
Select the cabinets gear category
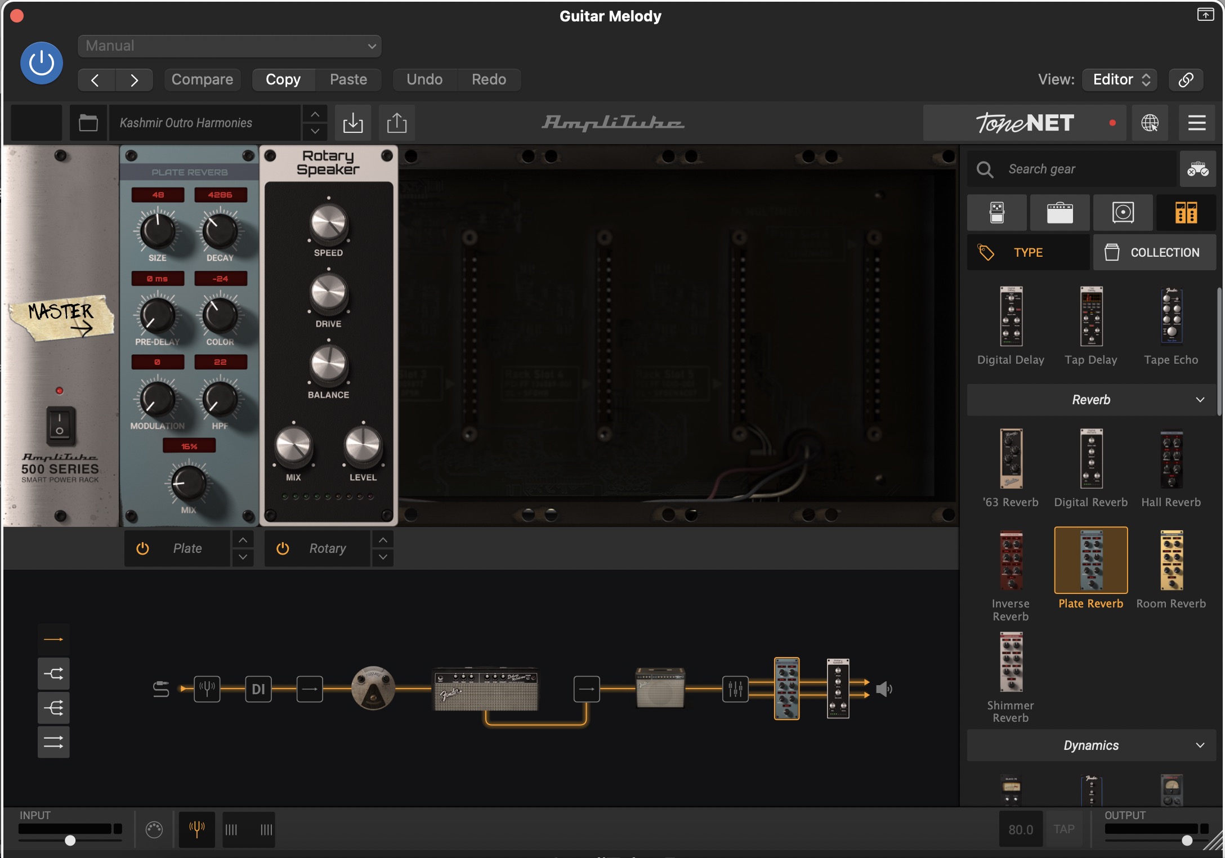(x=1123, y=213)
